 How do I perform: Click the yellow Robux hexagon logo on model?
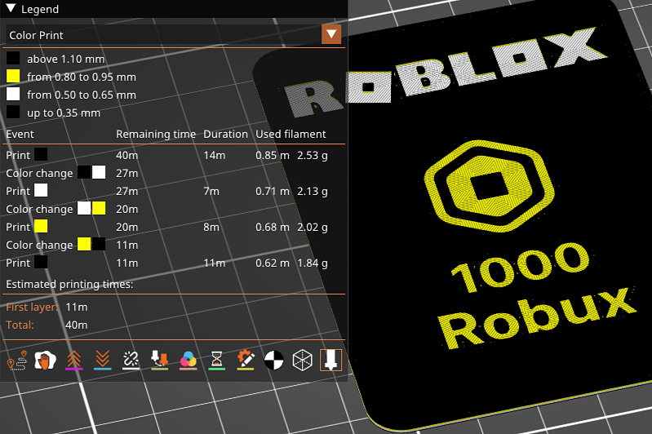click(x=489, y=186)
